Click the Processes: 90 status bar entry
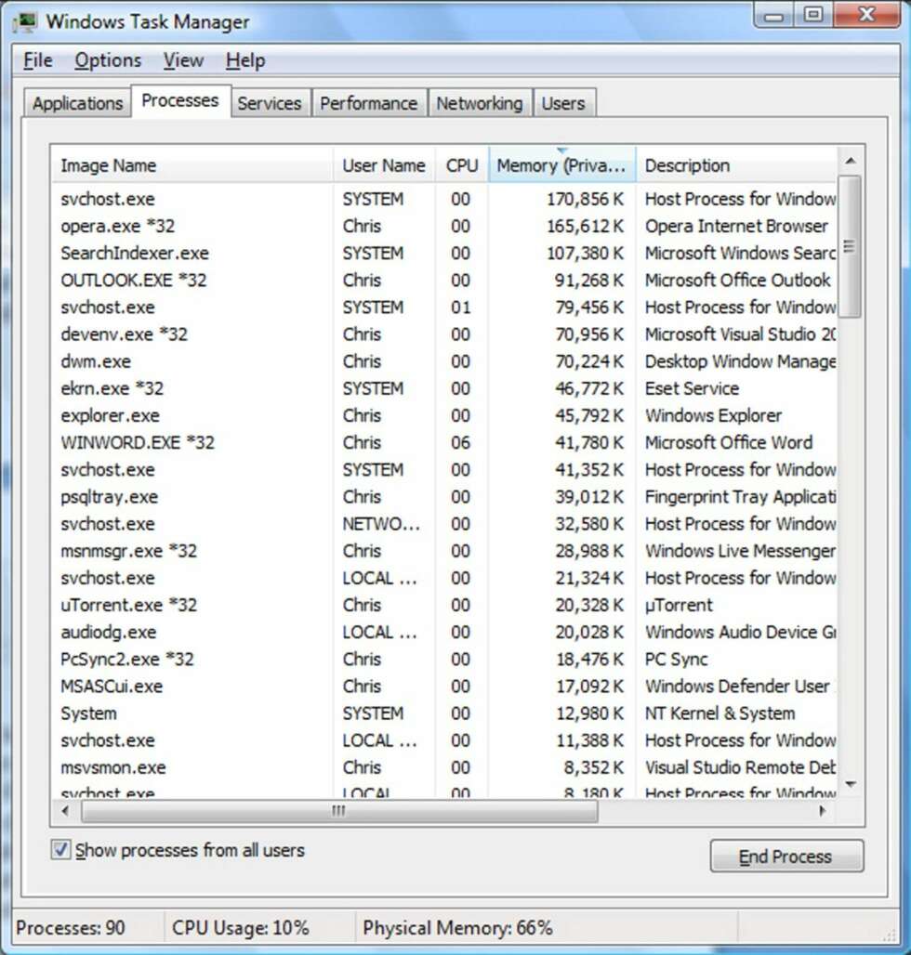 click(71, 927)
